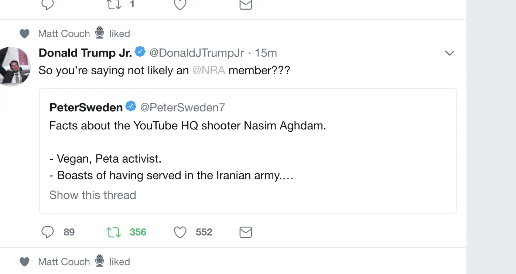Image resolution: width=516 pixels, height=274 pixels.
Task: Like the tweet with 552 likes
Action: [180, 232]
